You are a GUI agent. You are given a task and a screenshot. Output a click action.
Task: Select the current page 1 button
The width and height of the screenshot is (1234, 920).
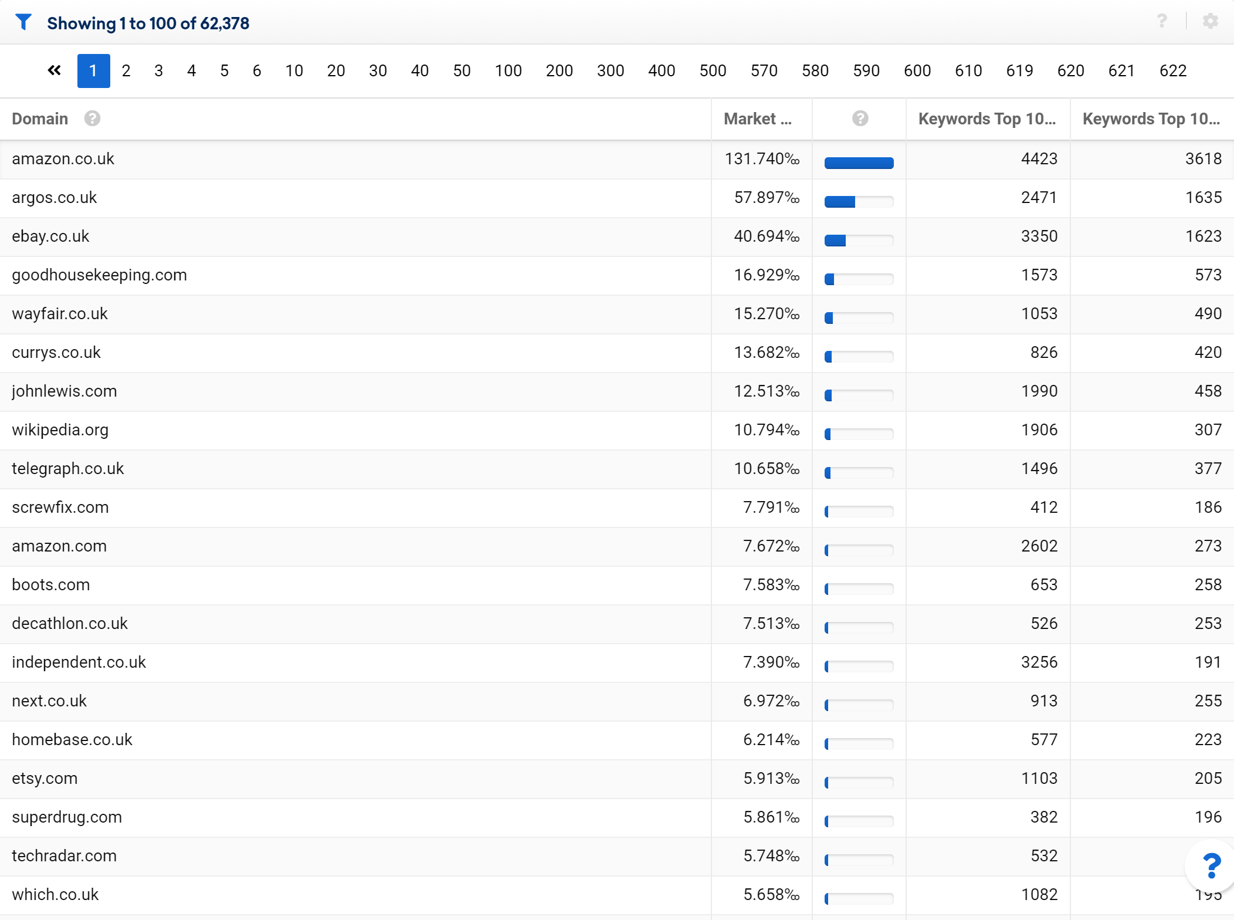93,71
